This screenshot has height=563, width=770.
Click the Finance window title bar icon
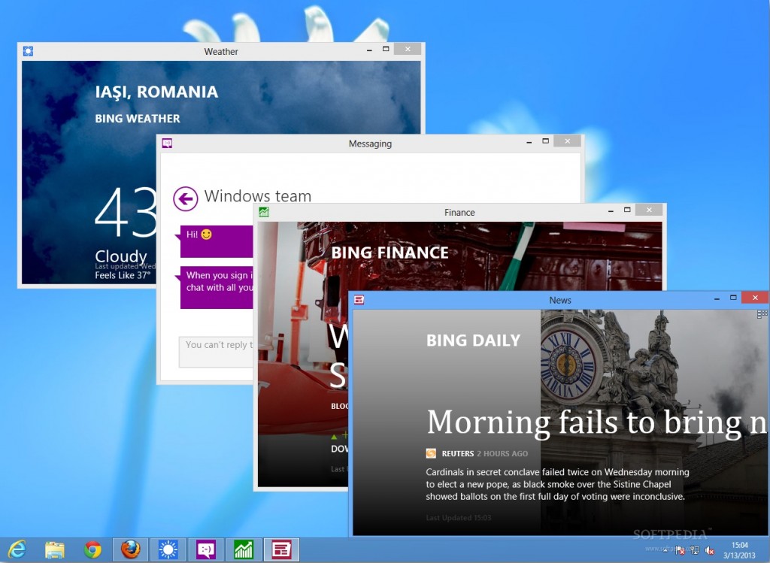[264, 212]
